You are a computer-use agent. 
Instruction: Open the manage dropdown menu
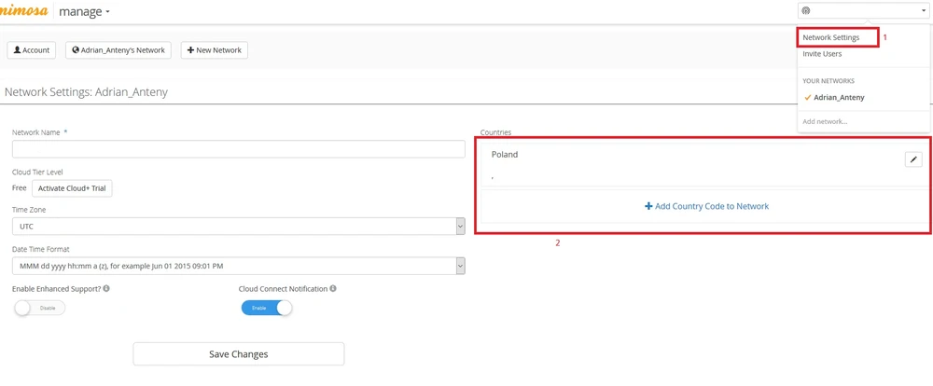coord(84,12)
